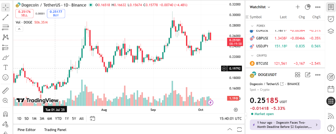Add symbol to watchlist with plus
This screenshot has width=336, height=134.
point(298,7)
